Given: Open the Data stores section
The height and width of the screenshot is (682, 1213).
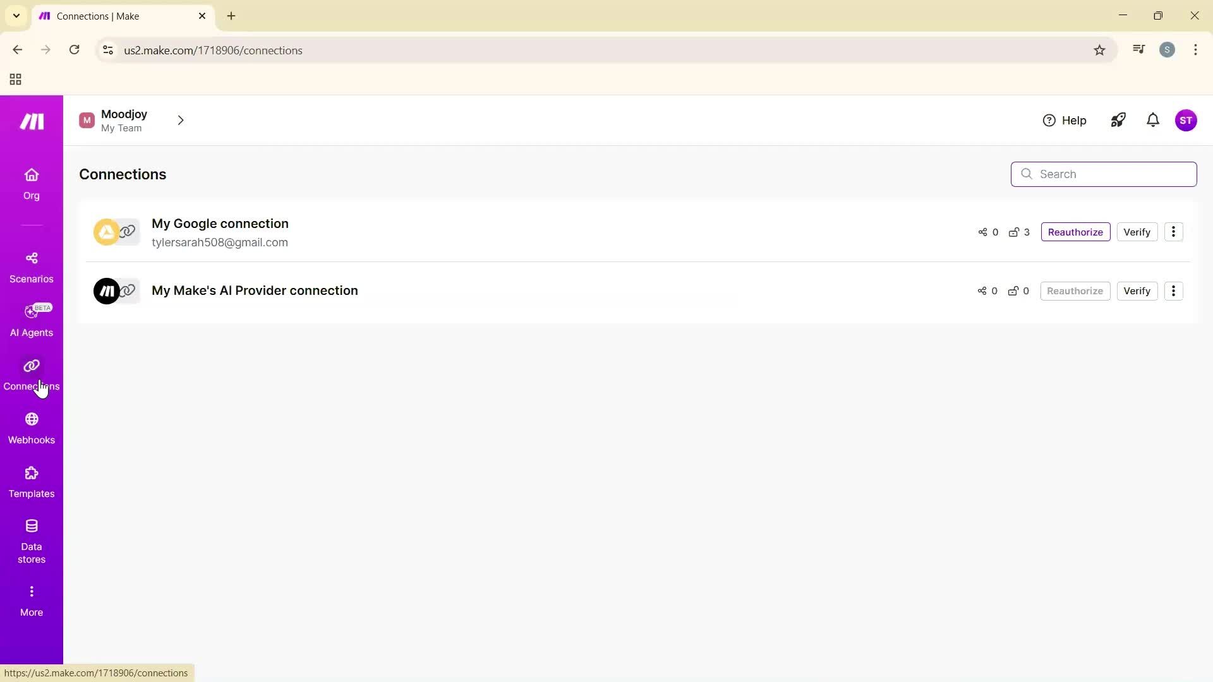Looking at the screenshot, I should click(x=31, y=537).
